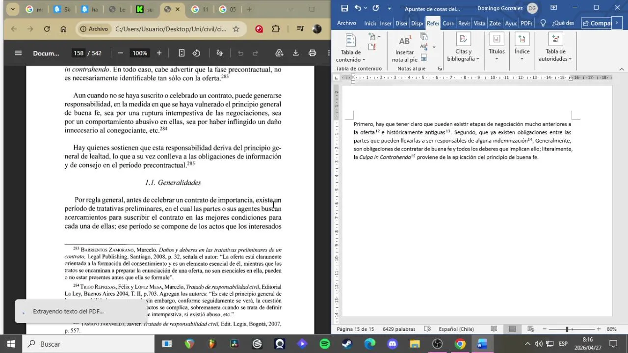Open a new Chrome tab
628x353 pixels.
coord(249,9)
